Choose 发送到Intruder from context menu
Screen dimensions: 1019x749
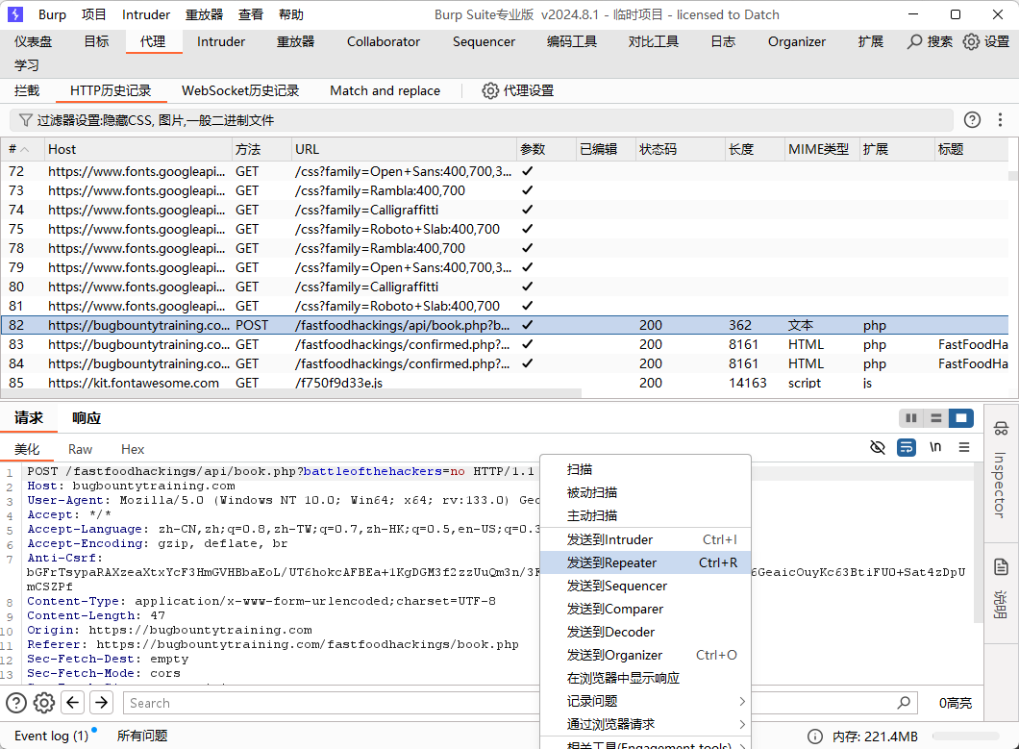click(x=645, y=539)
